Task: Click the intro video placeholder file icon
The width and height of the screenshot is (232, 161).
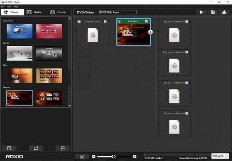Action: [x=93, y=35]
